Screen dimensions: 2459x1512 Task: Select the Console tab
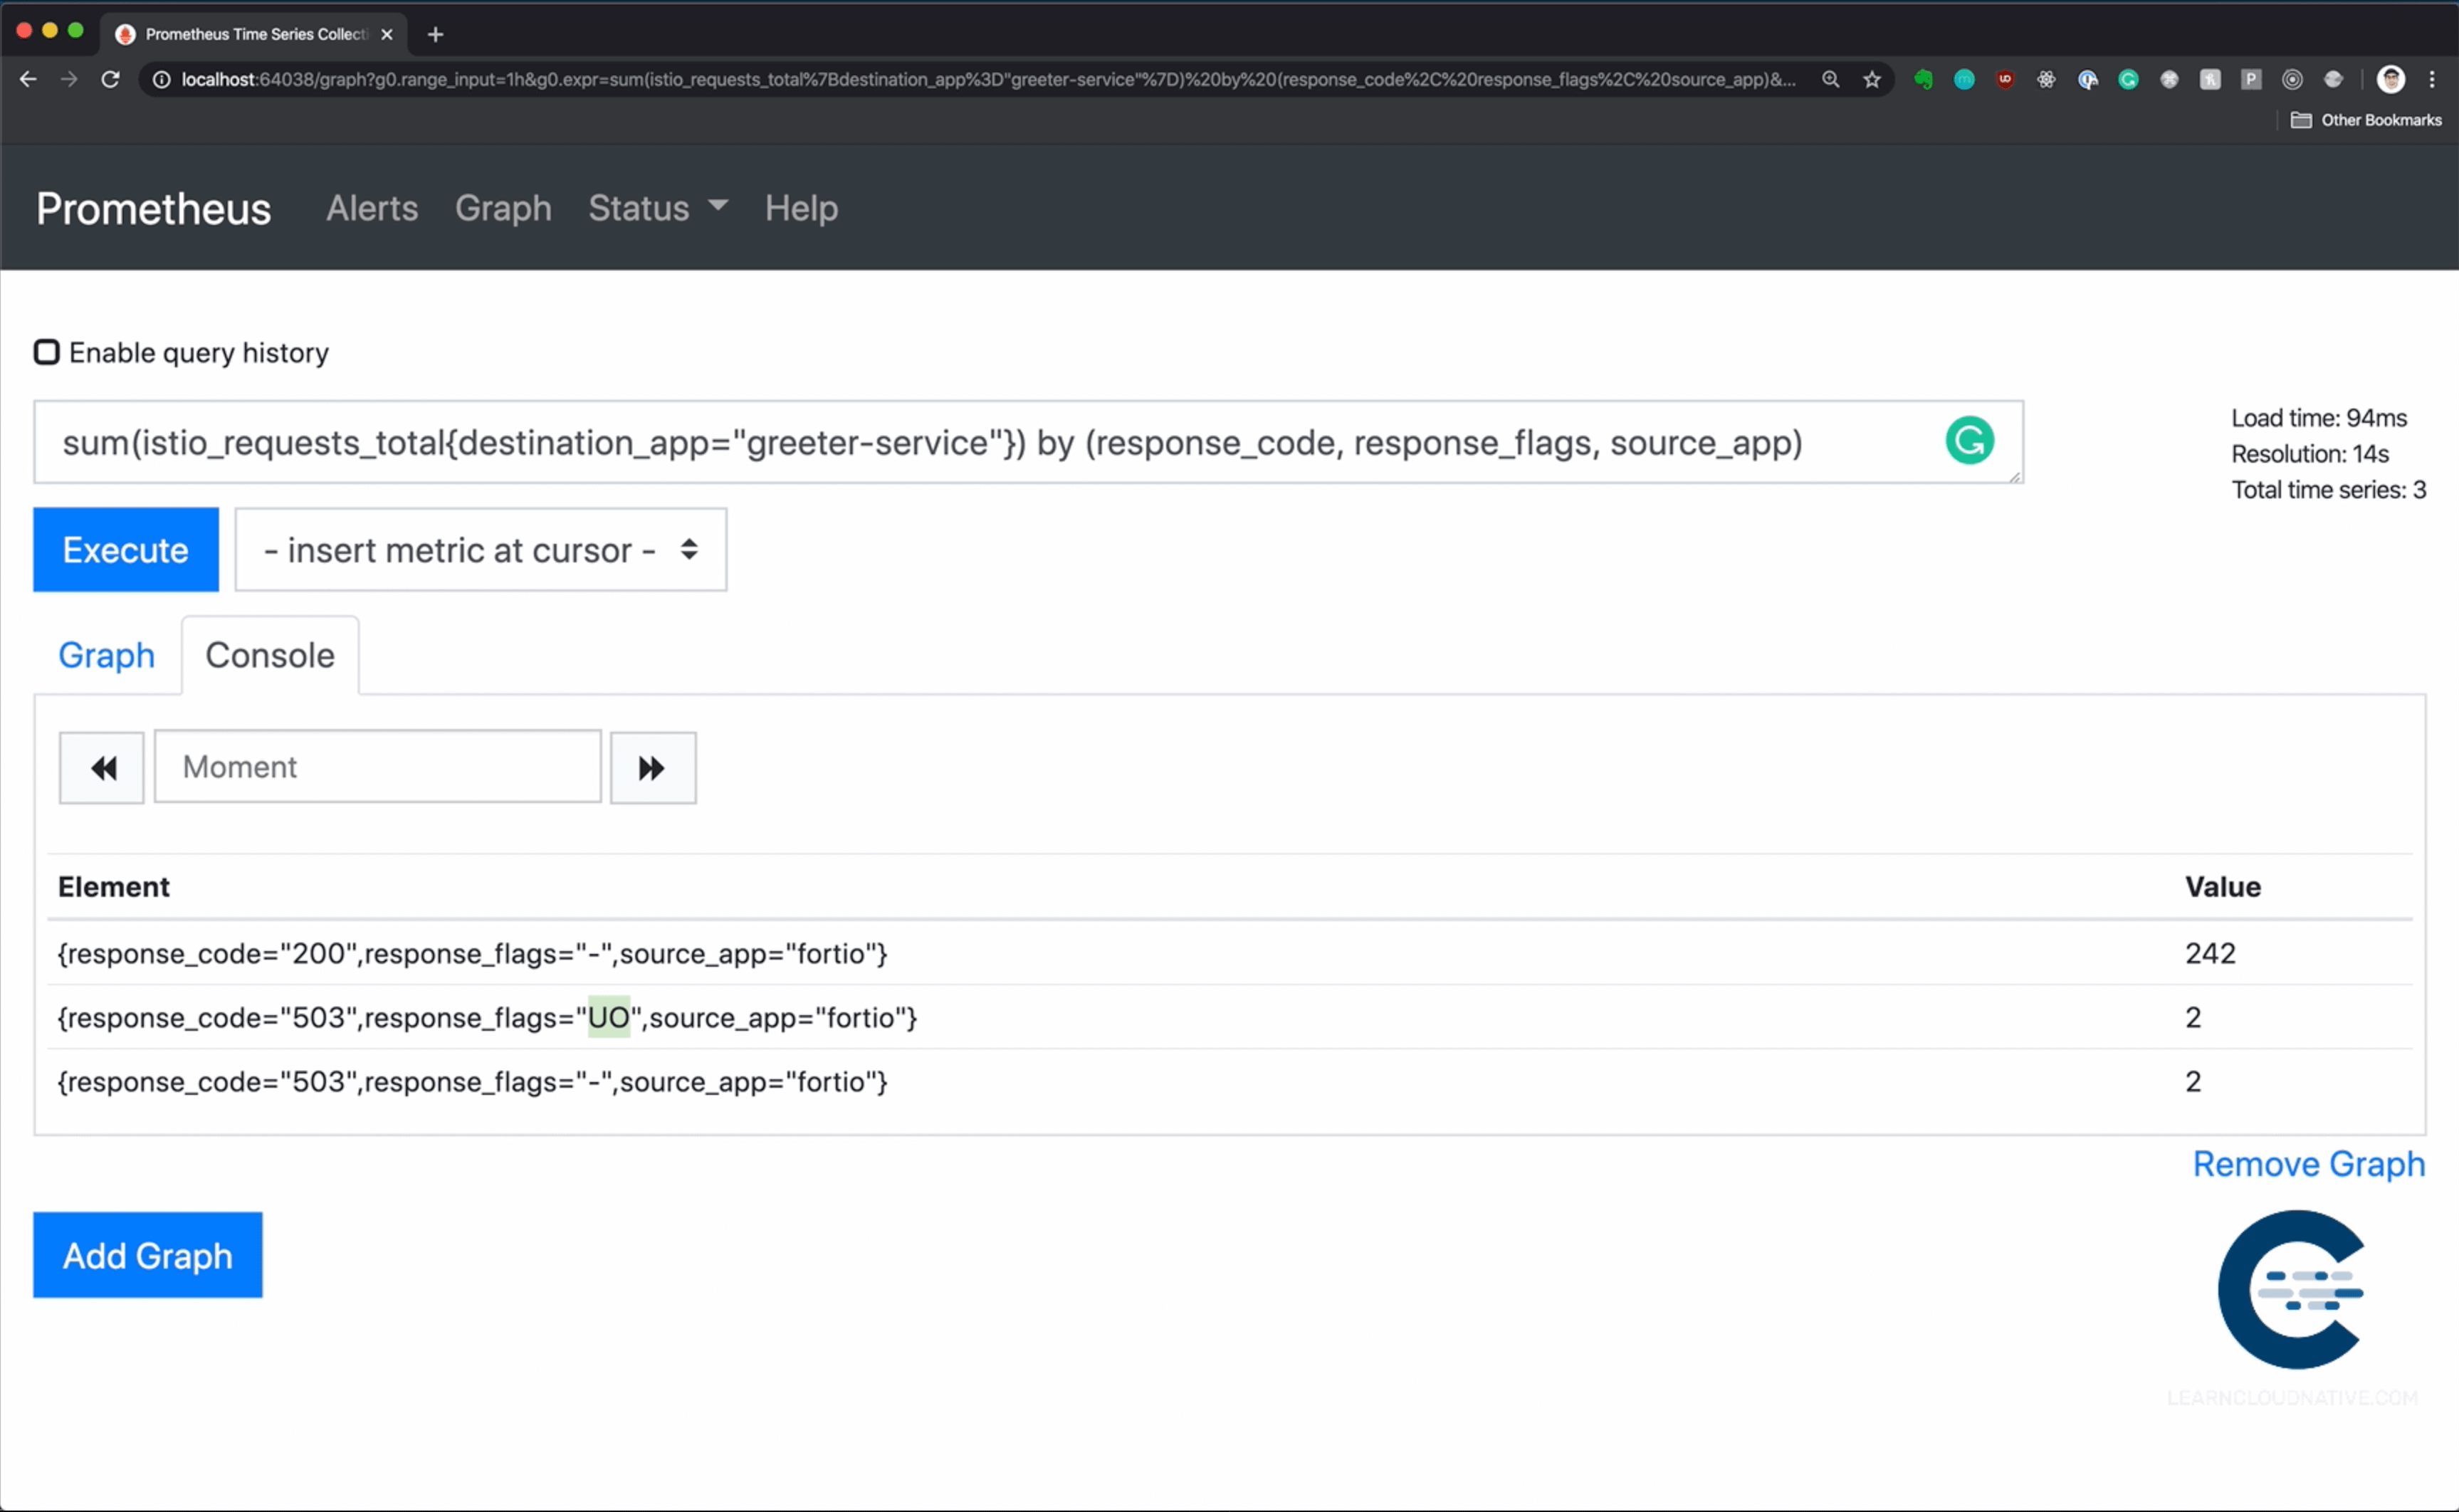coord(270,655)
